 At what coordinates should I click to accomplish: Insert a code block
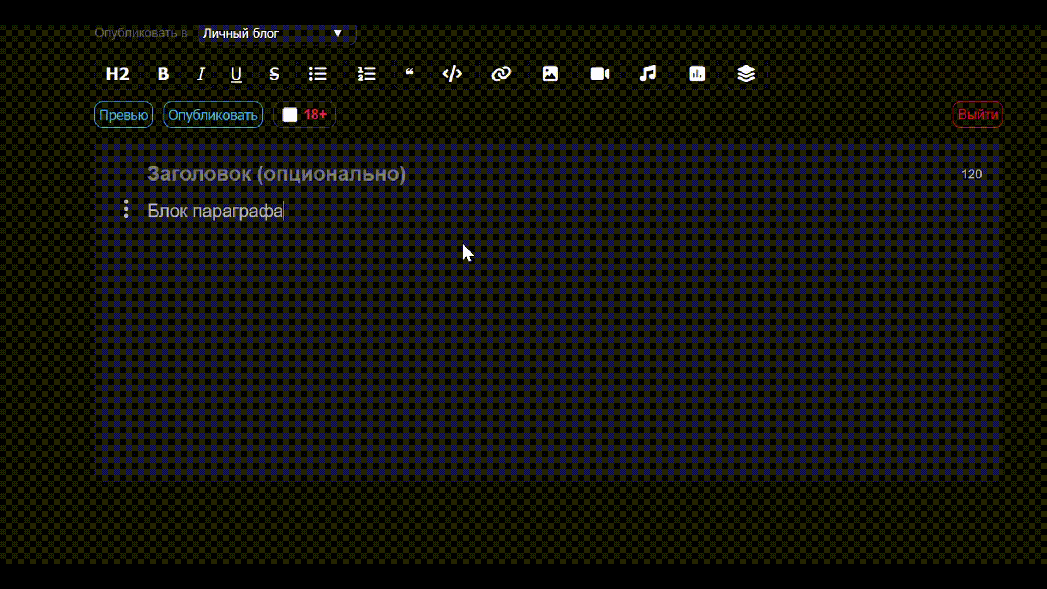[x=452, y=74]
